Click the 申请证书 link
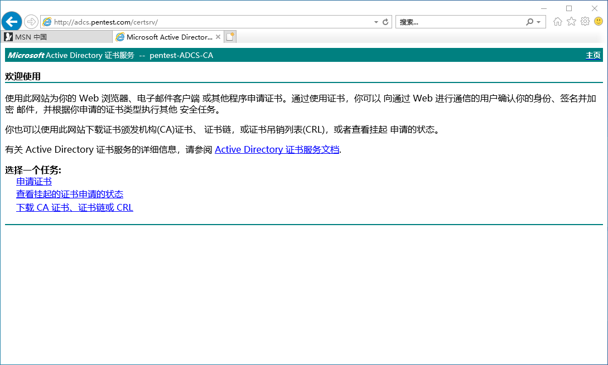Image resolution: width=608 pixels, height=365 pixels. click(x=34, y=181)
